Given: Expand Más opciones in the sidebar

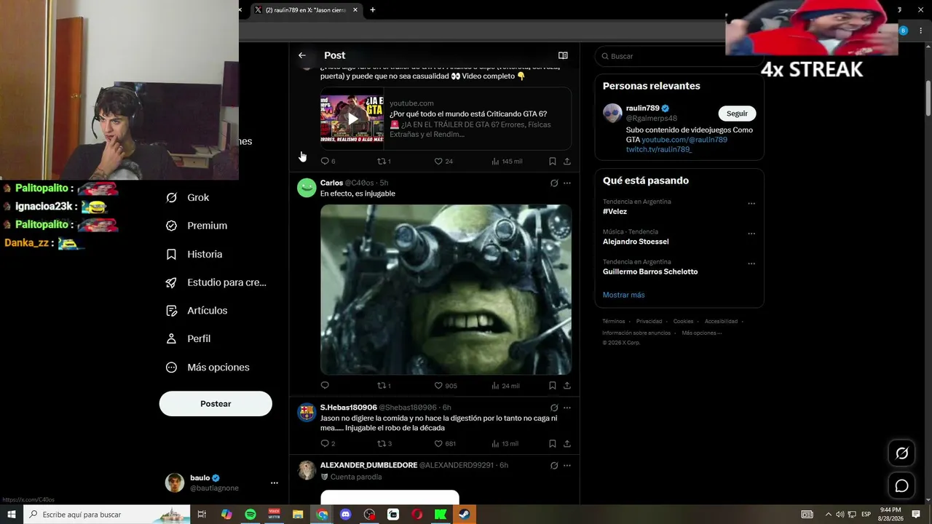Looking at the screenshot, I should 208,368.
